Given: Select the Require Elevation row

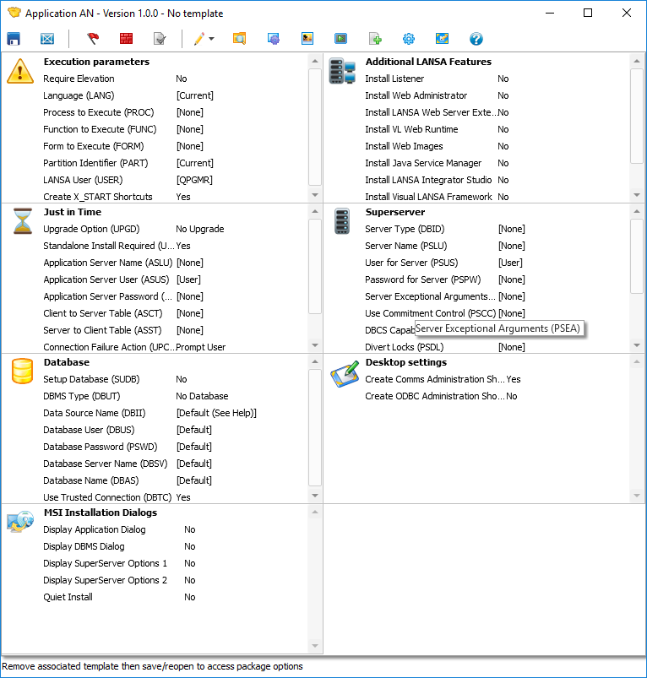Looking at the screenshot, I should 176,79.
